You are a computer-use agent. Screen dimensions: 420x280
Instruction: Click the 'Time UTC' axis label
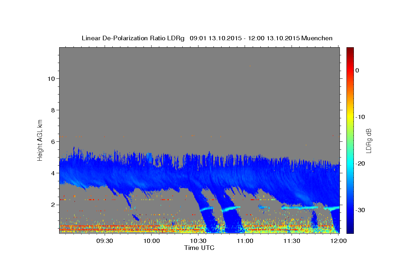coord(199,248)
